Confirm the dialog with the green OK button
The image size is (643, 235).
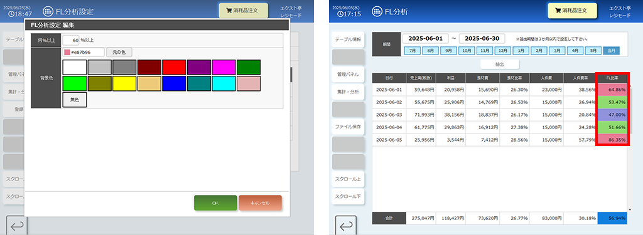(x=215, y=203)
